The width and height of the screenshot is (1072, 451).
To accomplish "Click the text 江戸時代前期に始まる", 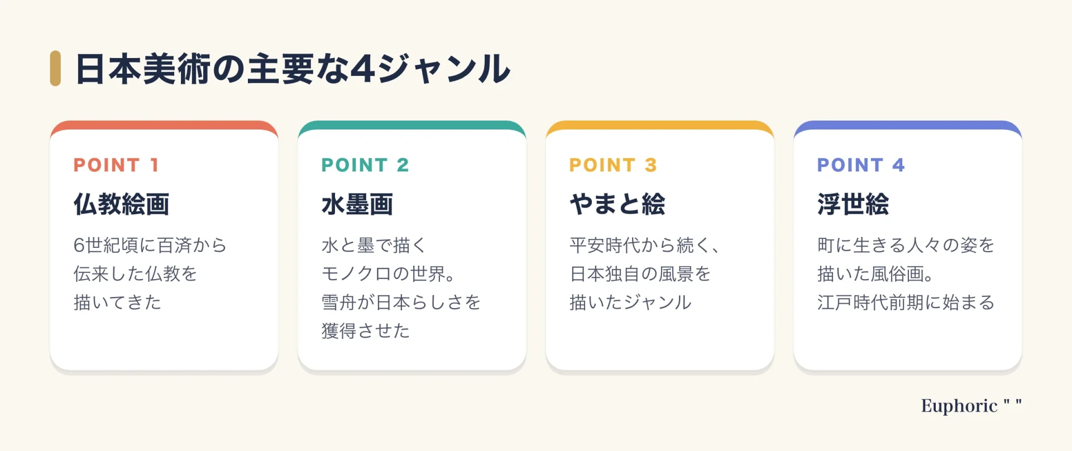I will (x=906, y=302).
